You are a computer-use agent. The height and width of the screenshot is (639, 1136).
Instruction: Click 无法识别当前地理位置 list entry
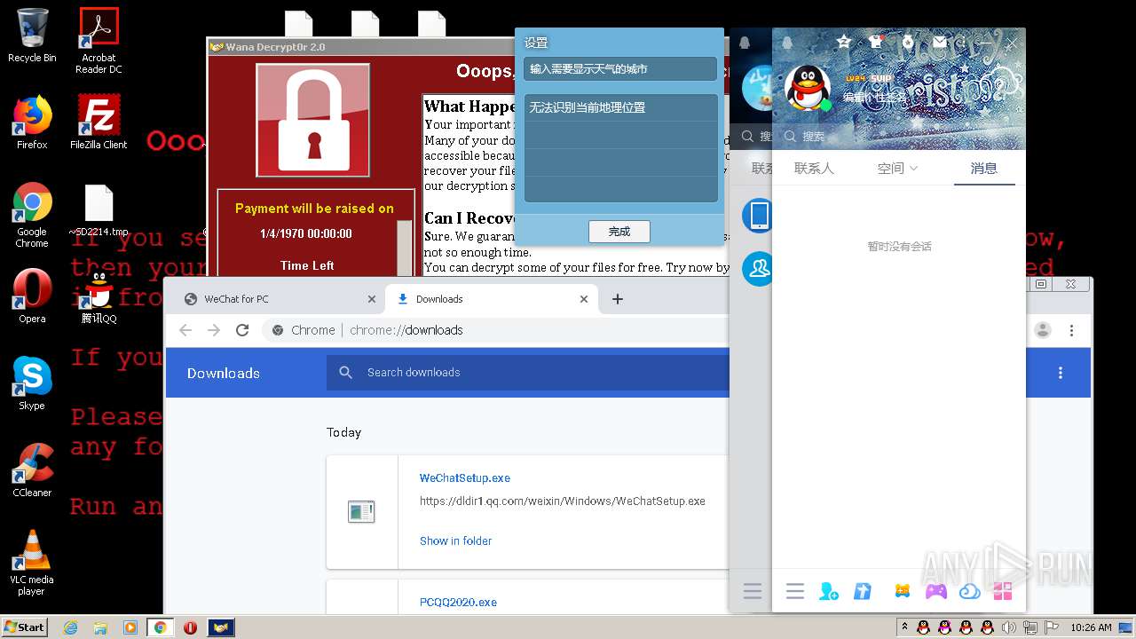click(620, 107)
